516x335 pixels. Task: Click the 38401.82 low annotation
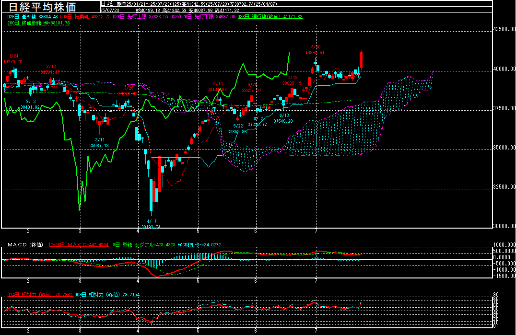click(30, 107)
